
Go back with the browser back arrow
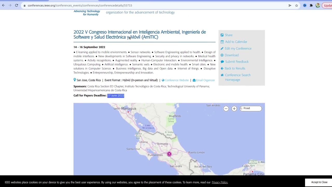tap(3, 5)
